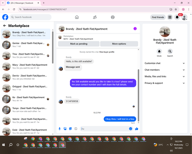Image resolution: width=192 pixels, height=154 pixels.
Task: Open the Valerie conversation in the list
Action: (x=26, y=121)
